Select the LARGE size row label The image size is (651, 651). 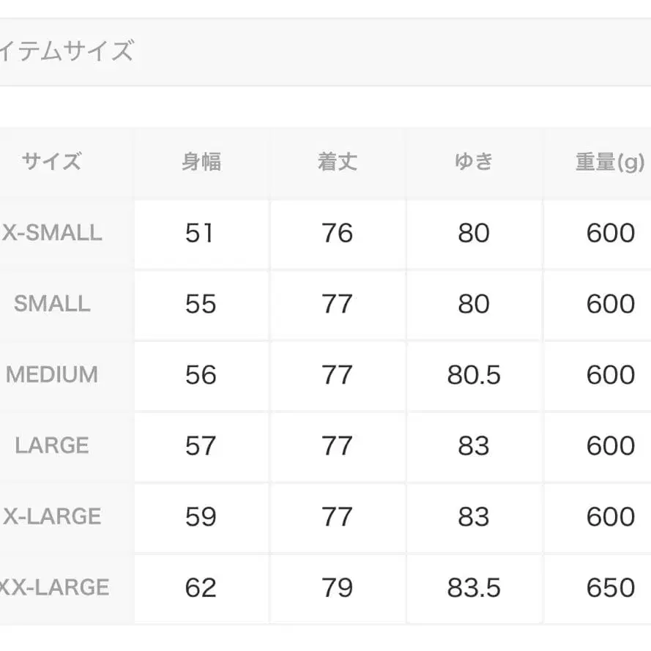52,445
